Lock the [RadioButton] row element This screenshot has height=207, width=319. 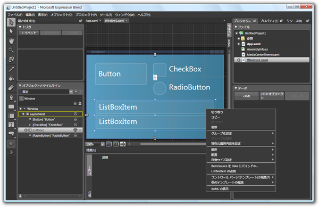click(x=80, y=135)
